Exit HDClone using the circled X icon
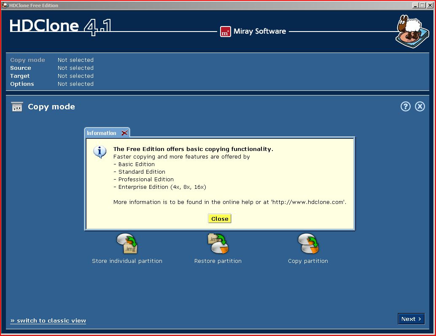 (420, 106)
